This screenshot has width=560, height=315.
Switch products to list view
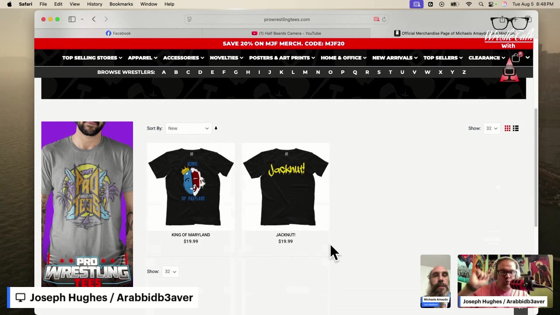(516, 128)
